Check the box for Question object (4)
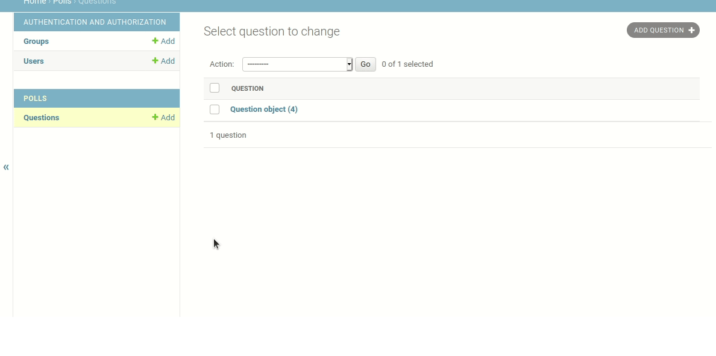 click(215, 109)
